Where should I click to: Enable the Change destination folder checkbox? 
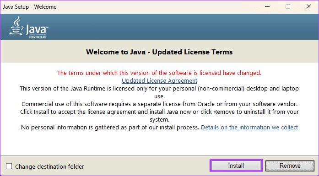point(9,166)
